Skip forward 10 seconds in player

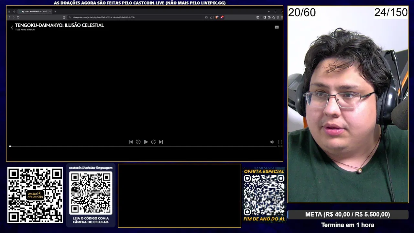pyautogui.click(x=153, y=142)
